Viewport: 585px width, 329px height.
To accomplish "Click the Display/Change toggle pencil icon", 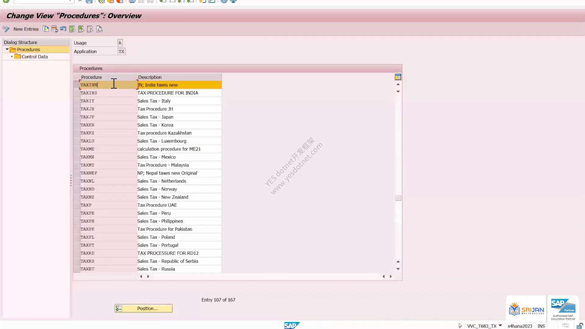I will pos(6,29).
